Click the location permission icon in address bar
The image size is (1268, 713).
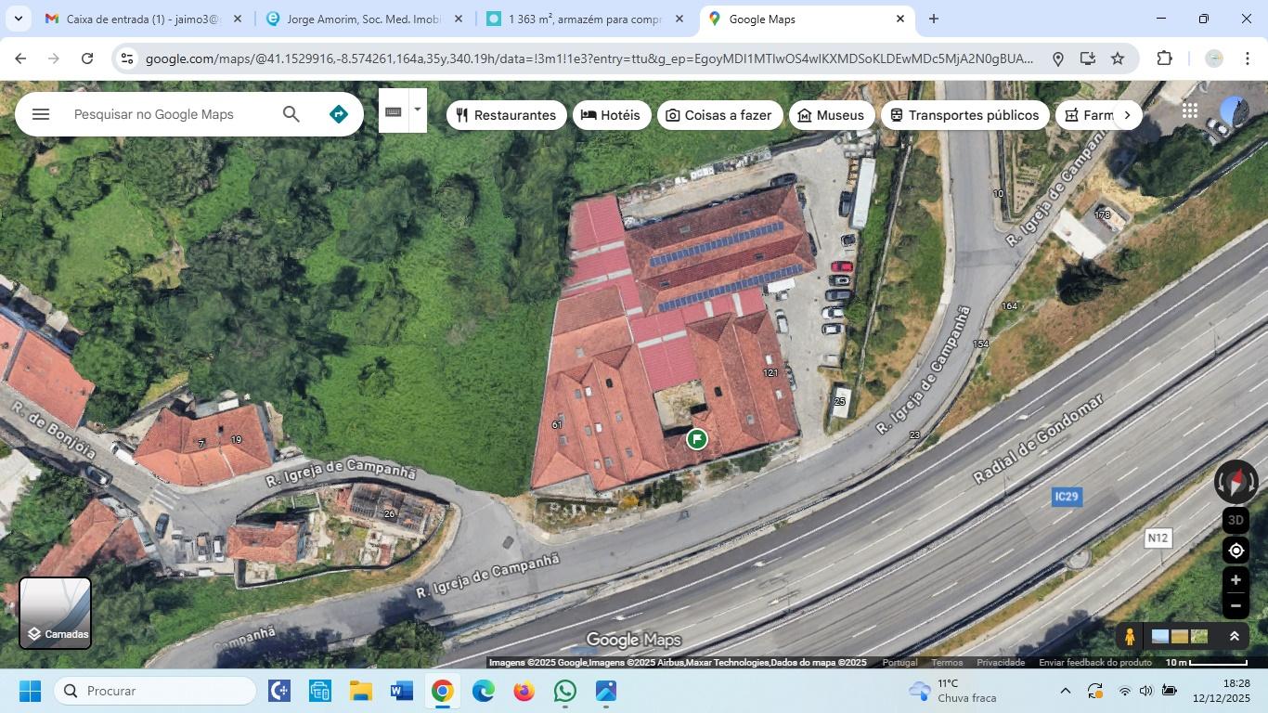coord(1057,58)
